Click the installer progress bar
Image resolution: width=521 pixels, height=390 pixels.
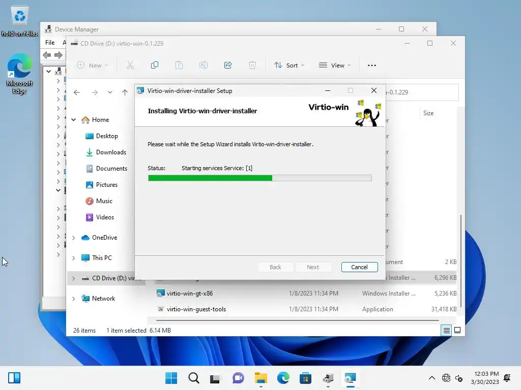pos(260,178)
